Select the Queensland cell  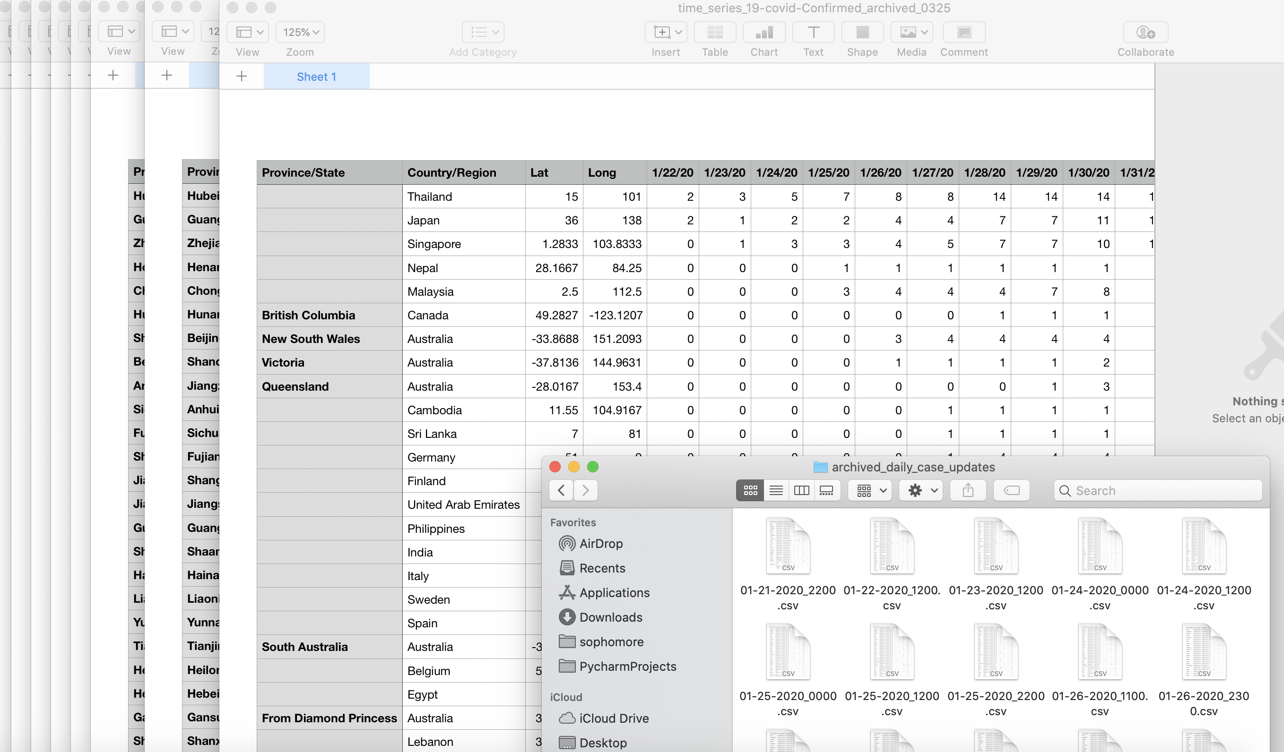click(329, 386)
